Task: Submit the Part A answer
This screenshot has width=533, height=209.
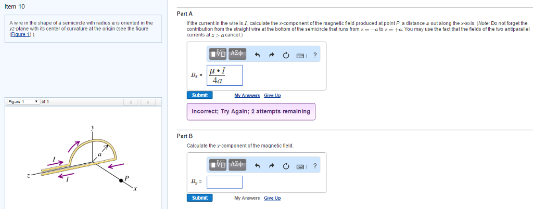Action: (x=199, y=95)
